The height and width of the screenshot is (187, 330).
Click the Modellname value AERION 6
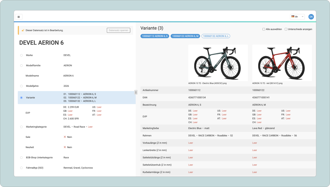(x=68, y=76)
